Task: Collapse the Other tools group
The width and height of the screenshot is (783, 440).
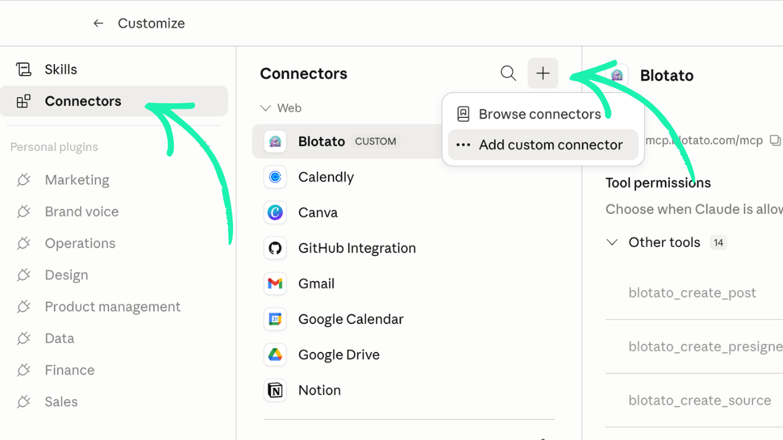Action: point(612,243)
